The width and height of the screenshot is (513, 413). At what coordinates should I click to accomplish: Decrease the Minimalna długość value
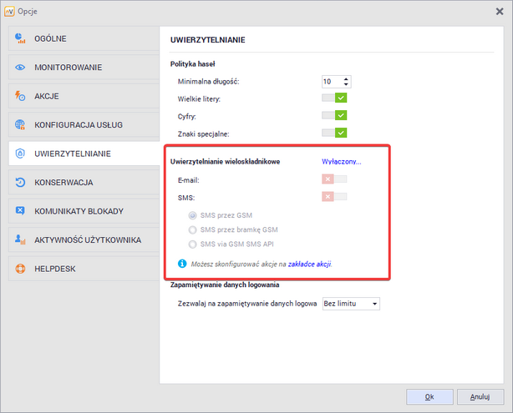(x=346, y=84)
